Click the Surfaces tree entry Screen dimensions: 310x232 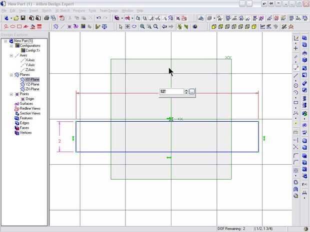click(x=26, y=104)
